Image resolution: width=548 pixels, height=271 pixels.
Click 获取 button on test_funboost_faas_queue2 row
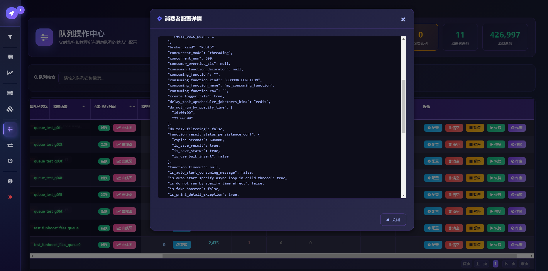tap(182, 245)
